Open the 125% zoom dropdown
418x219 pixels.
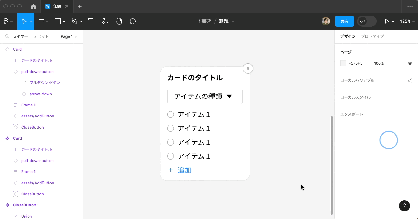coord(407,21)
